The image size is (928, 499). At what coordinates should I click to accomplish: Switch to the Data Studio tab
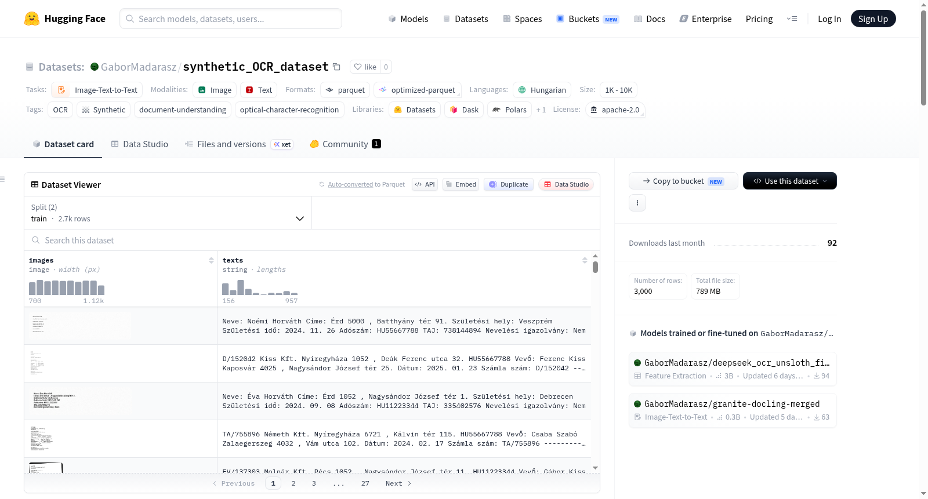pyautogui.click(x=140, y=144)
